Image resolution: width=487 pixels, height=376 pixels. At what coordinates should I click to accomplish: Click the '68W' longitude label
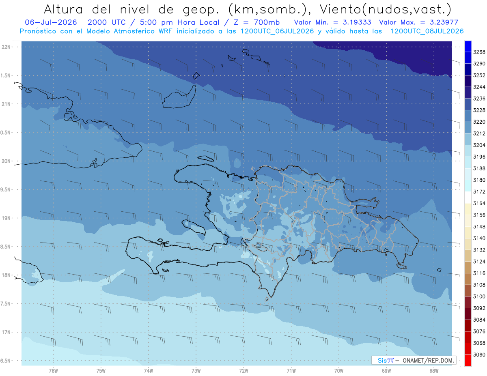(x=434, y=370)
